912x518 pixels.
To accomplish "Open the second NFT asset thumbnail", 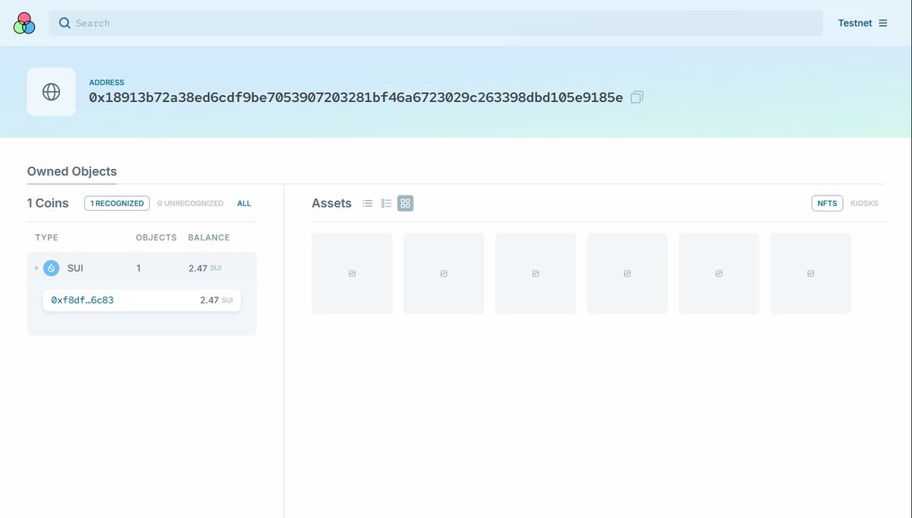I will 444,273.
